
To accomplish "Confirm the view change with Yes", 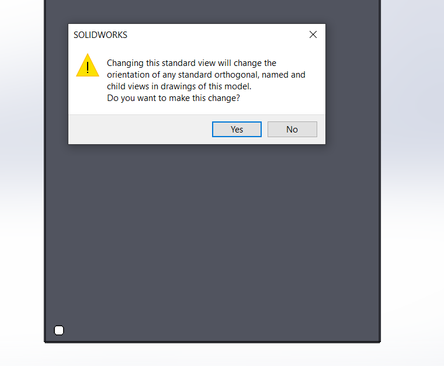I will (x=237, y=129).
